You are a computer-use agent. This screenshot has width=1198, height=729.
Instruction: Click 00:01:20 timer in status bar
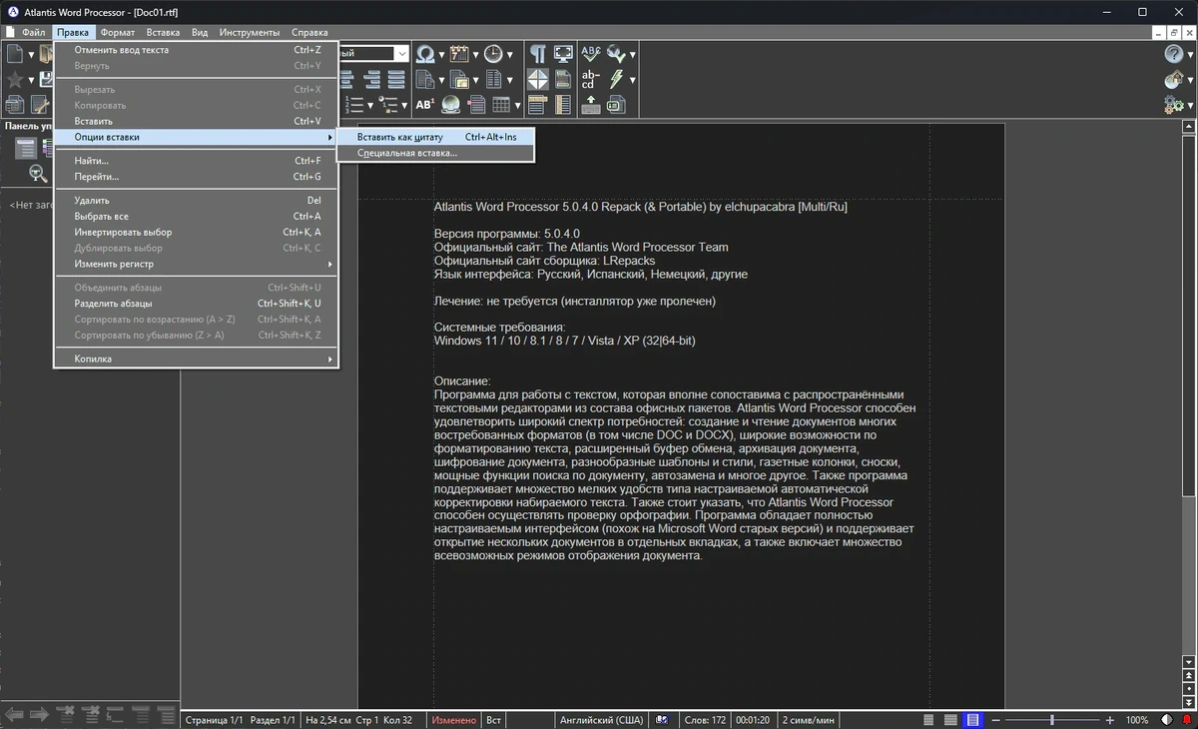[x=755, y=720]
